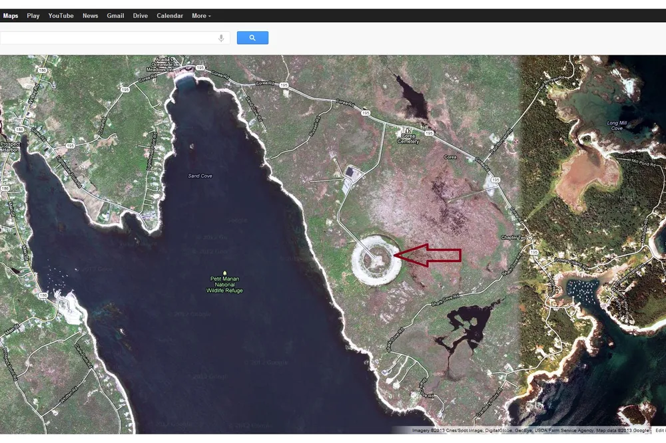
Task: Expand the More dropdown in top bar
Action: click(x=201, y=15)
